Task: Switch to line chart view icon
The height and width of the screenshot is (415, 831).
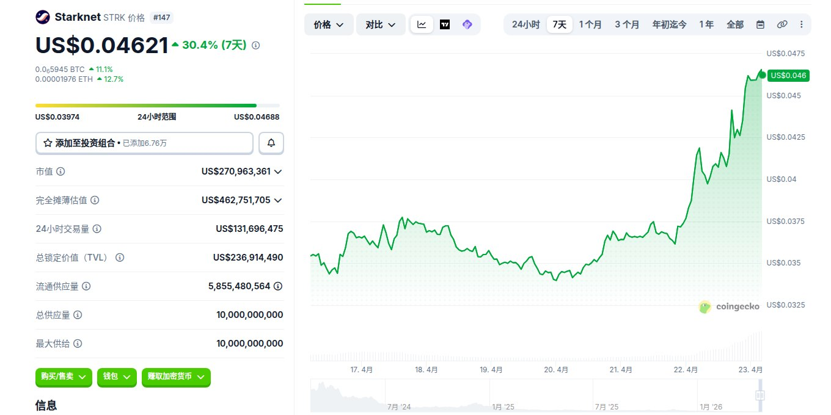Action: tap(422, 24)
